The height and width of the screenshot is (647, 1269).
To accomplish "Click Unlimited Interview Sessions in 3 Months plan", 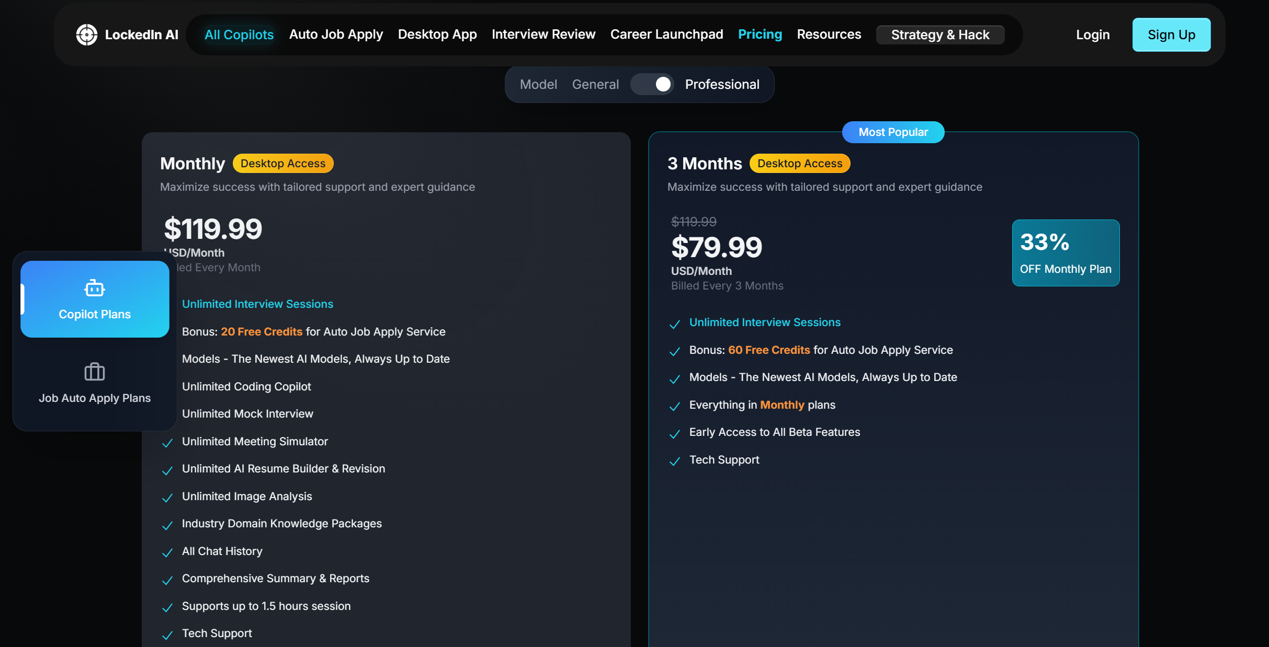I will (x=765, y=322).
